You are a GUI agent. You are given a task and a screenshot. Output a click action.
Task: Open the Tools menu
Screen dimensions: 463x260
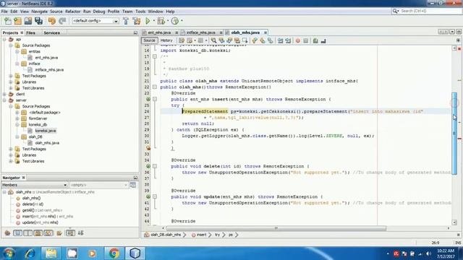[x=140, y=12]
